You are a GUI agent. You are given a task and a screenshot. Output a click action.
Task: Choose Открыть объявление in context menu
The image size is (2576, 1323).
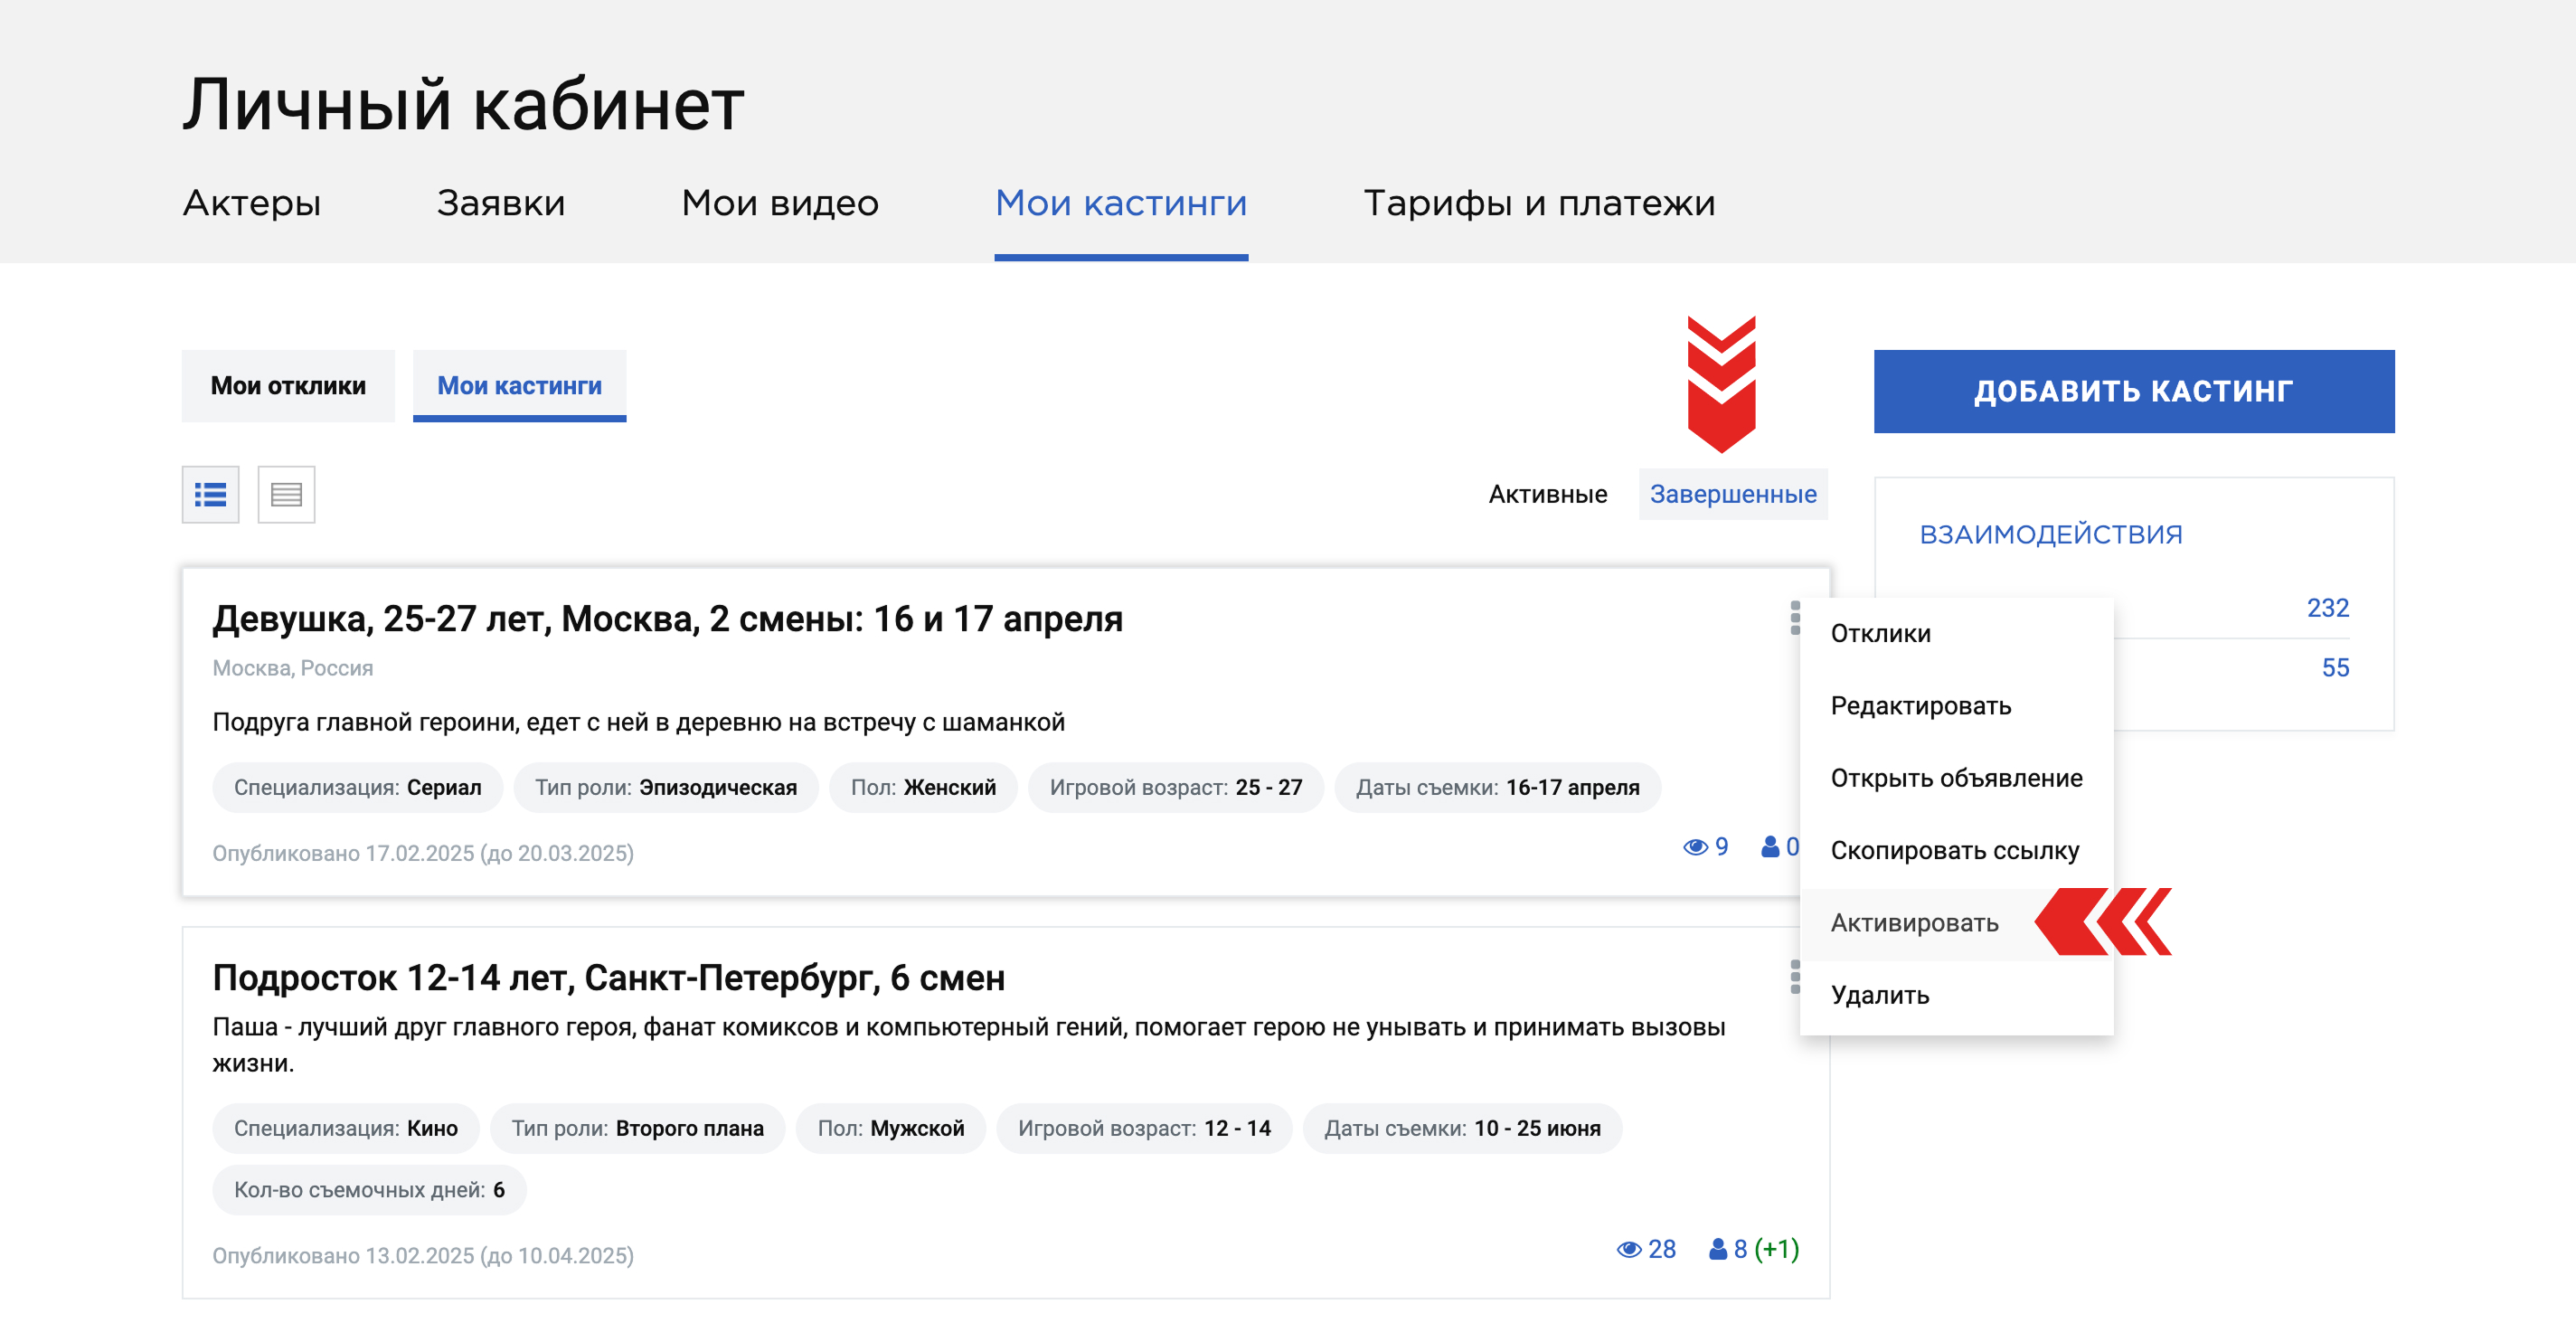1956,778
